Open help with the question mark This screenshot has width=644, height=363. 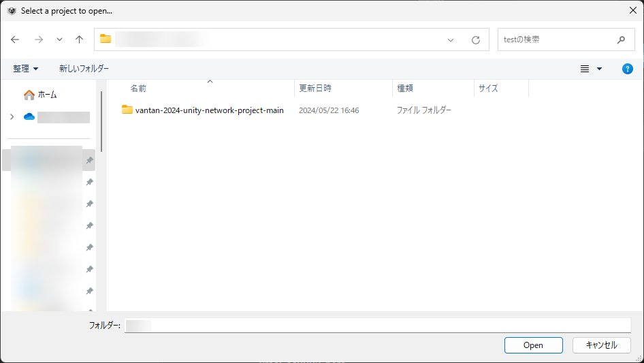pyautogui.click(x=627, y=69)
